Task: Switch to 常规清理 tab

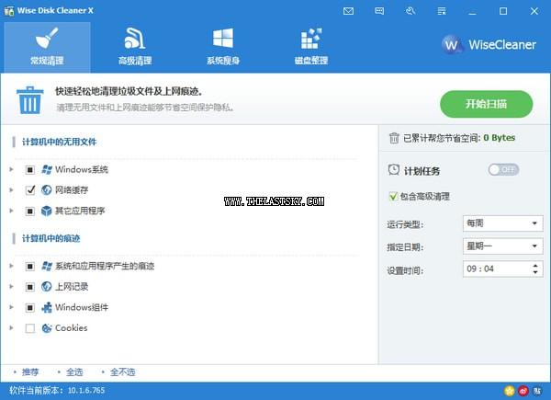Action: (47, 47)
